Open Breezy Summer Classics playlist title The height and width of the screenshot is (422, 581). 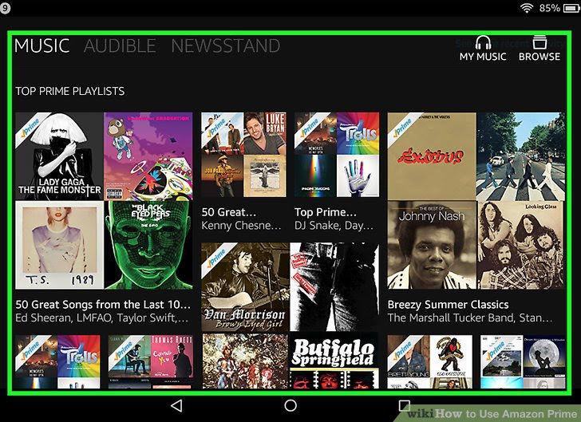coord(448,305)
